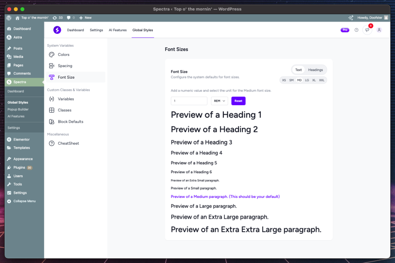
Task: Expand the Appearance admin menu
Action: click(23, 159)
